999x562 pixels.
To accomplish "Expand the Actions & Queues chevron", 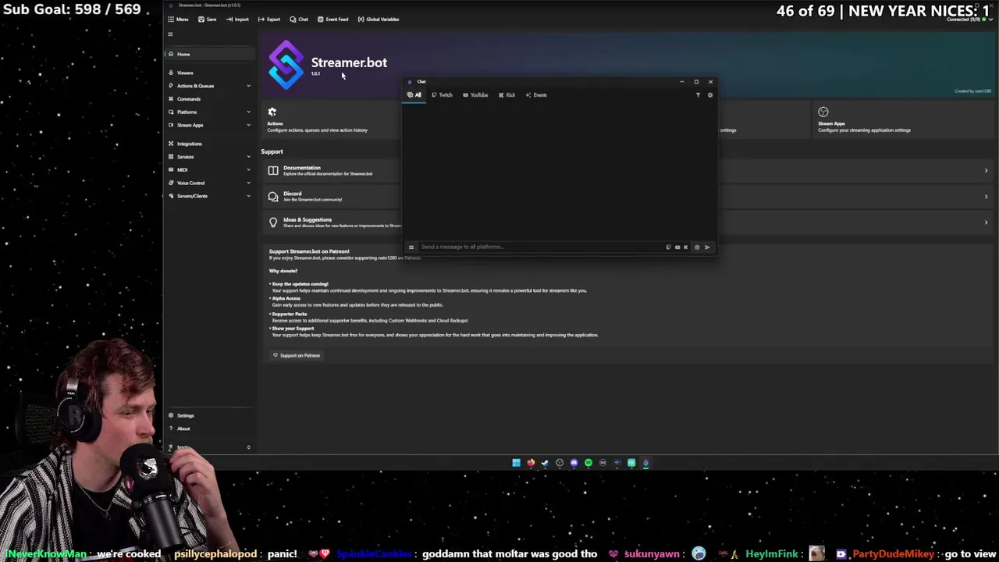I will (x=248, y=86).
